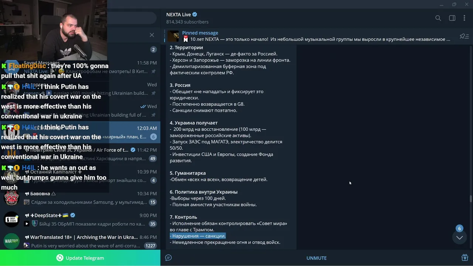Click the unread badge showing 1227
The image size is (473, 266).
click(x=150, y=246)
